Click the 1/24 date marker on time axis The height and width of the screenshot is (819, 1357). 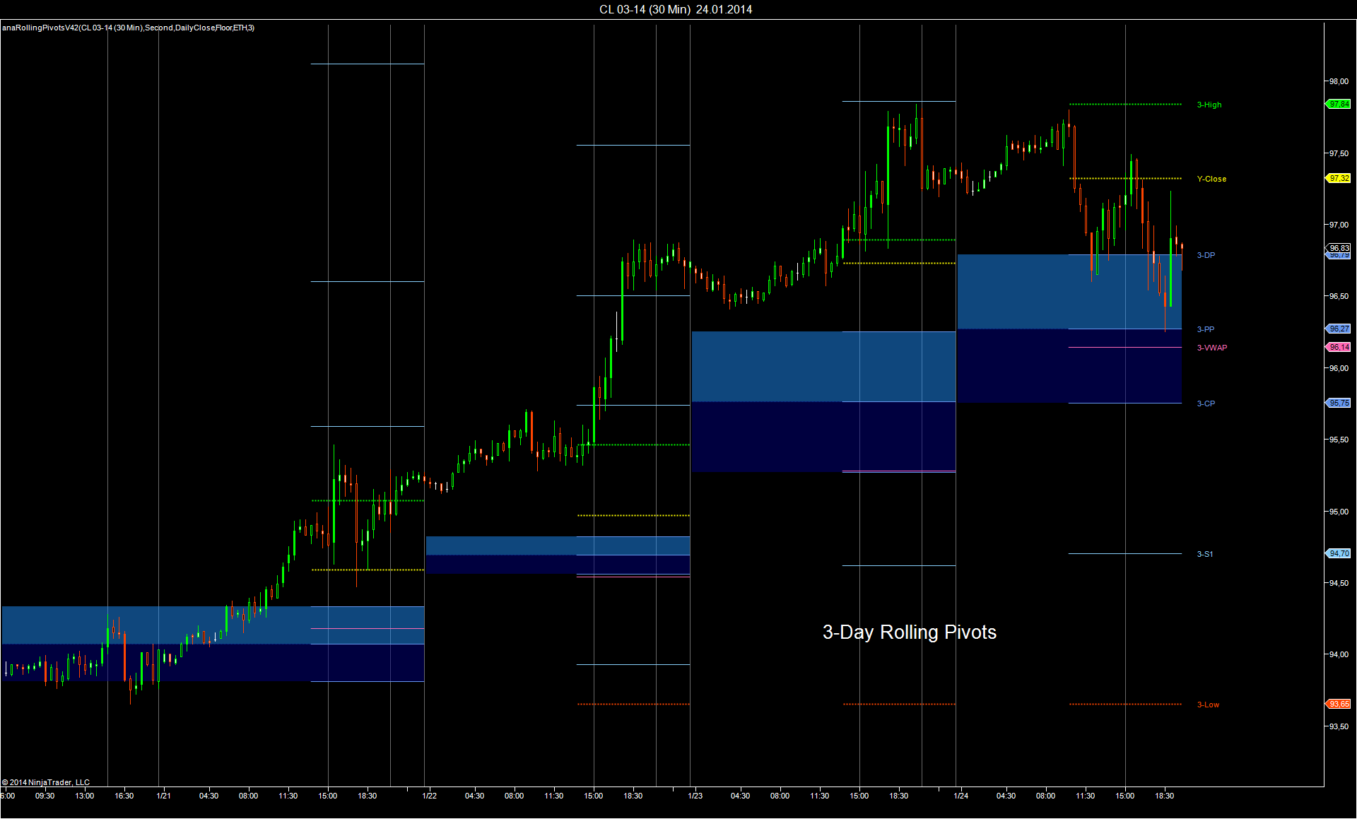[x=961, y=796]
